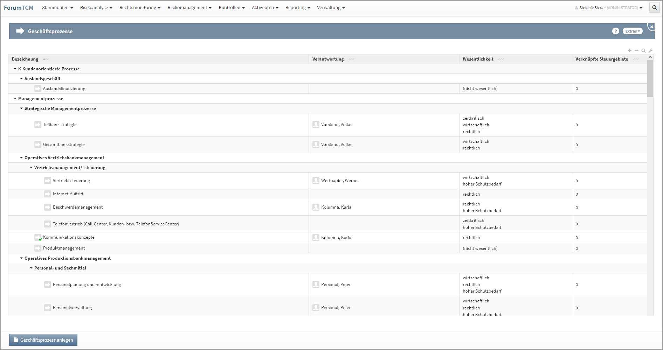
Task: Open the Stammdaten menu
Action: coord(57,7)
